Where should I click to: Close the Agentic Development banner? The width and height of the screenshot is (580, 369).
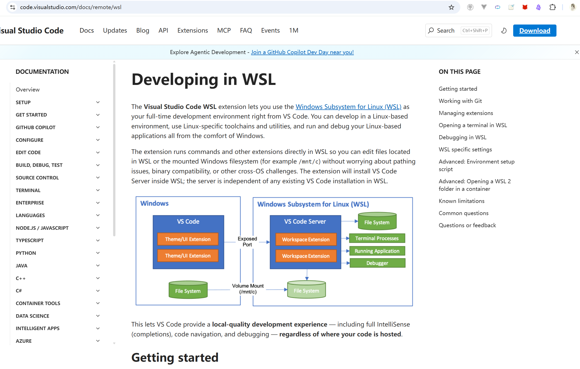tap(577, 52)
